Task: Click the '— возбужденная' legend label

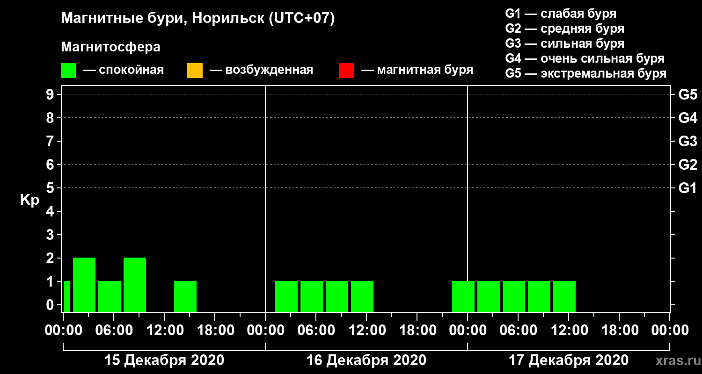Action: (261, 70)
